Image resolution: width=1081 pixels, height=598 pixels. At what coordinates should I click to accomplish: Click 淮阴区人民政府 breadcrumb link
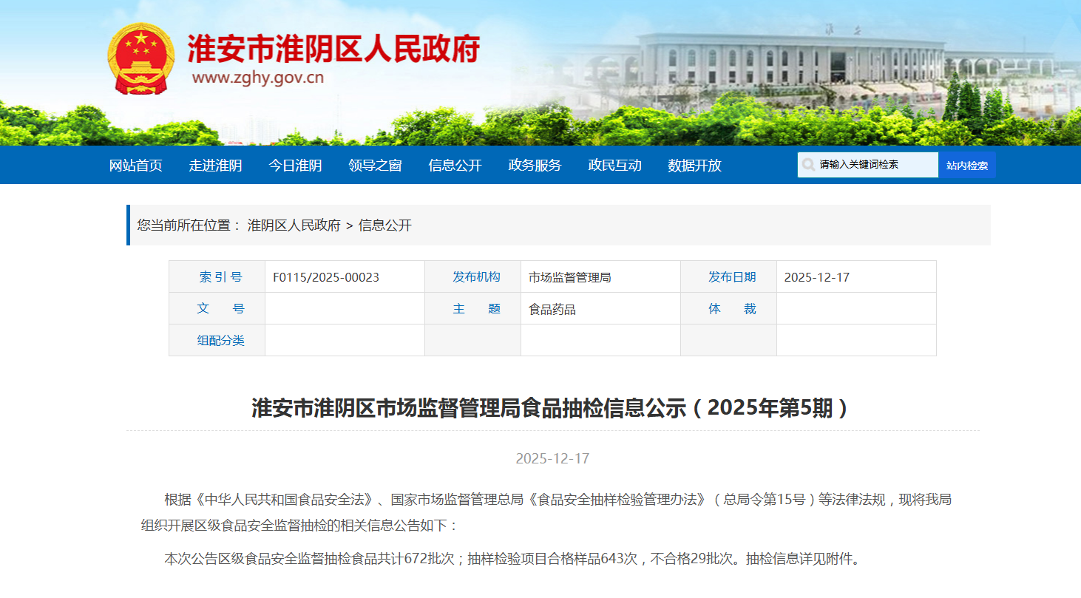point(294,225)
